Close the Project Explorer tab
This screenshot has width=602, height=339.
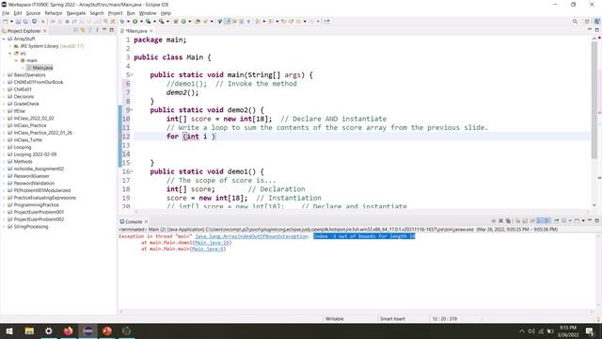[45, 31]
